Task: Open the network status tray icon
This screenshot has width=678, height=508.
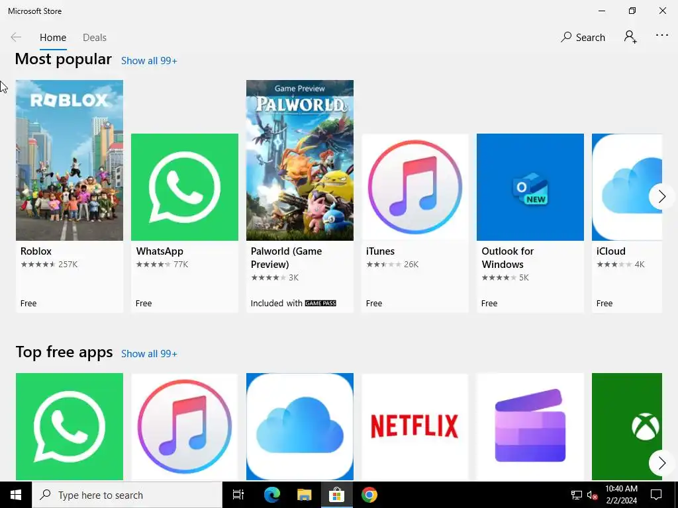Action: coord(577,495)
